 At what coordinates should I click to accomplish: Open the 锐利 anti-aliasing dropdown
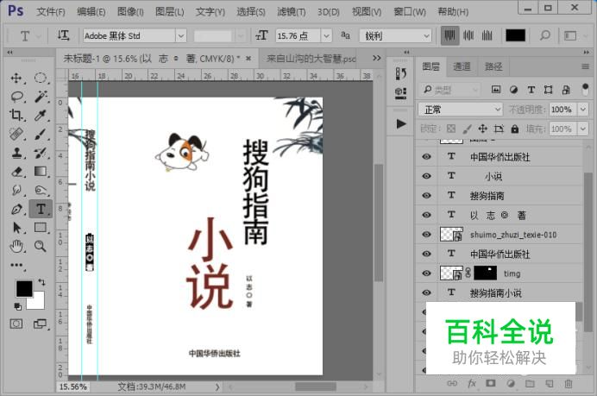point(426,35)
